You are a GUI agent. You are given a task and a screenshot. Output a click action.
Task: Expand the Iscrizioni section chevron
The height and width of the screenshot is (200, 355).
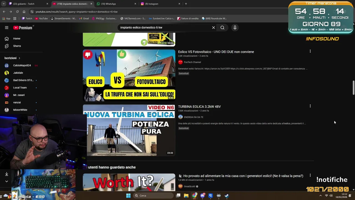(x=19, y=58)
